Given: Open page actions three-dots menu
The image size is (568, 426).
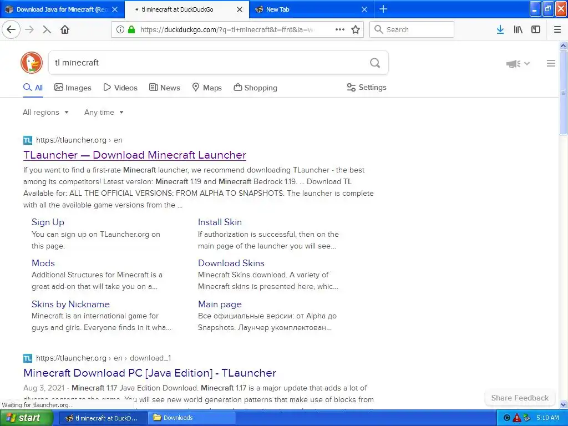Looking at the screenshot, I should 340,30.
